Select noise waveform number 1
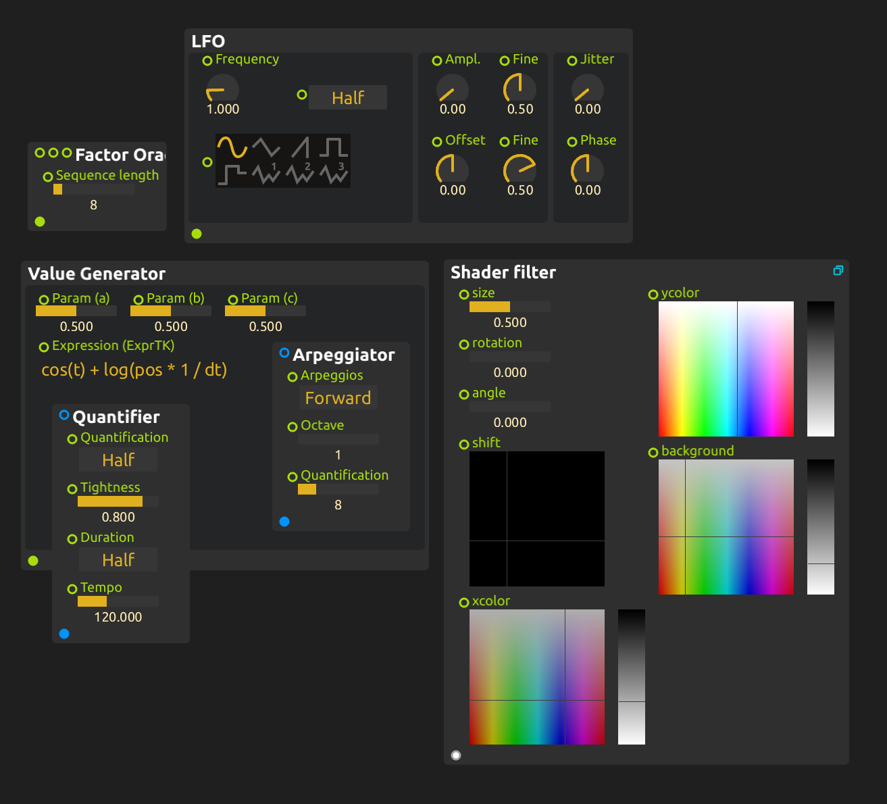The width and height of the screenshot is (887, 804). pos(266,174)
